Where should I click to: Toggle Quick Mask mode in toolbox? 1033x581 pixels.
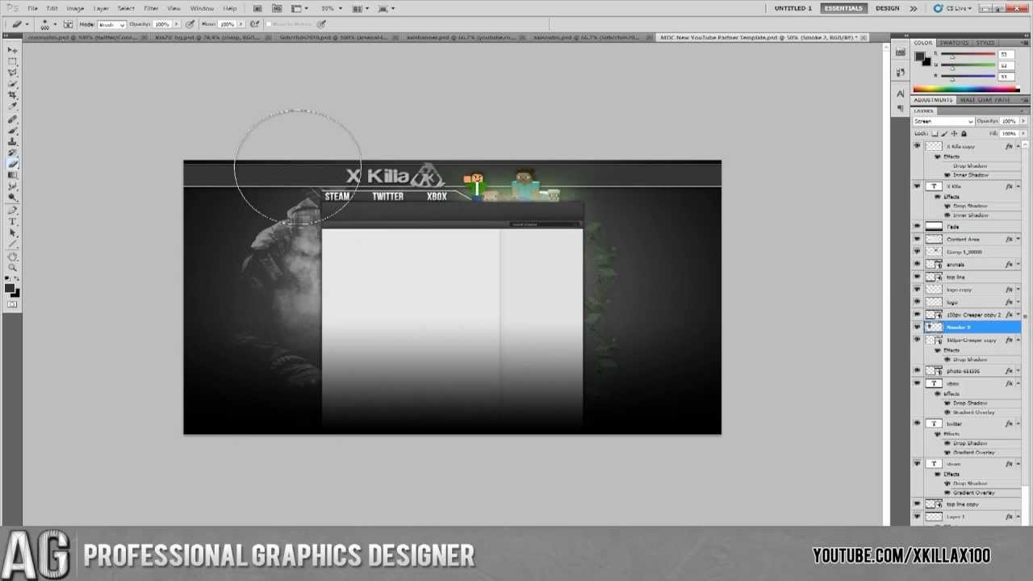point(12,304)
